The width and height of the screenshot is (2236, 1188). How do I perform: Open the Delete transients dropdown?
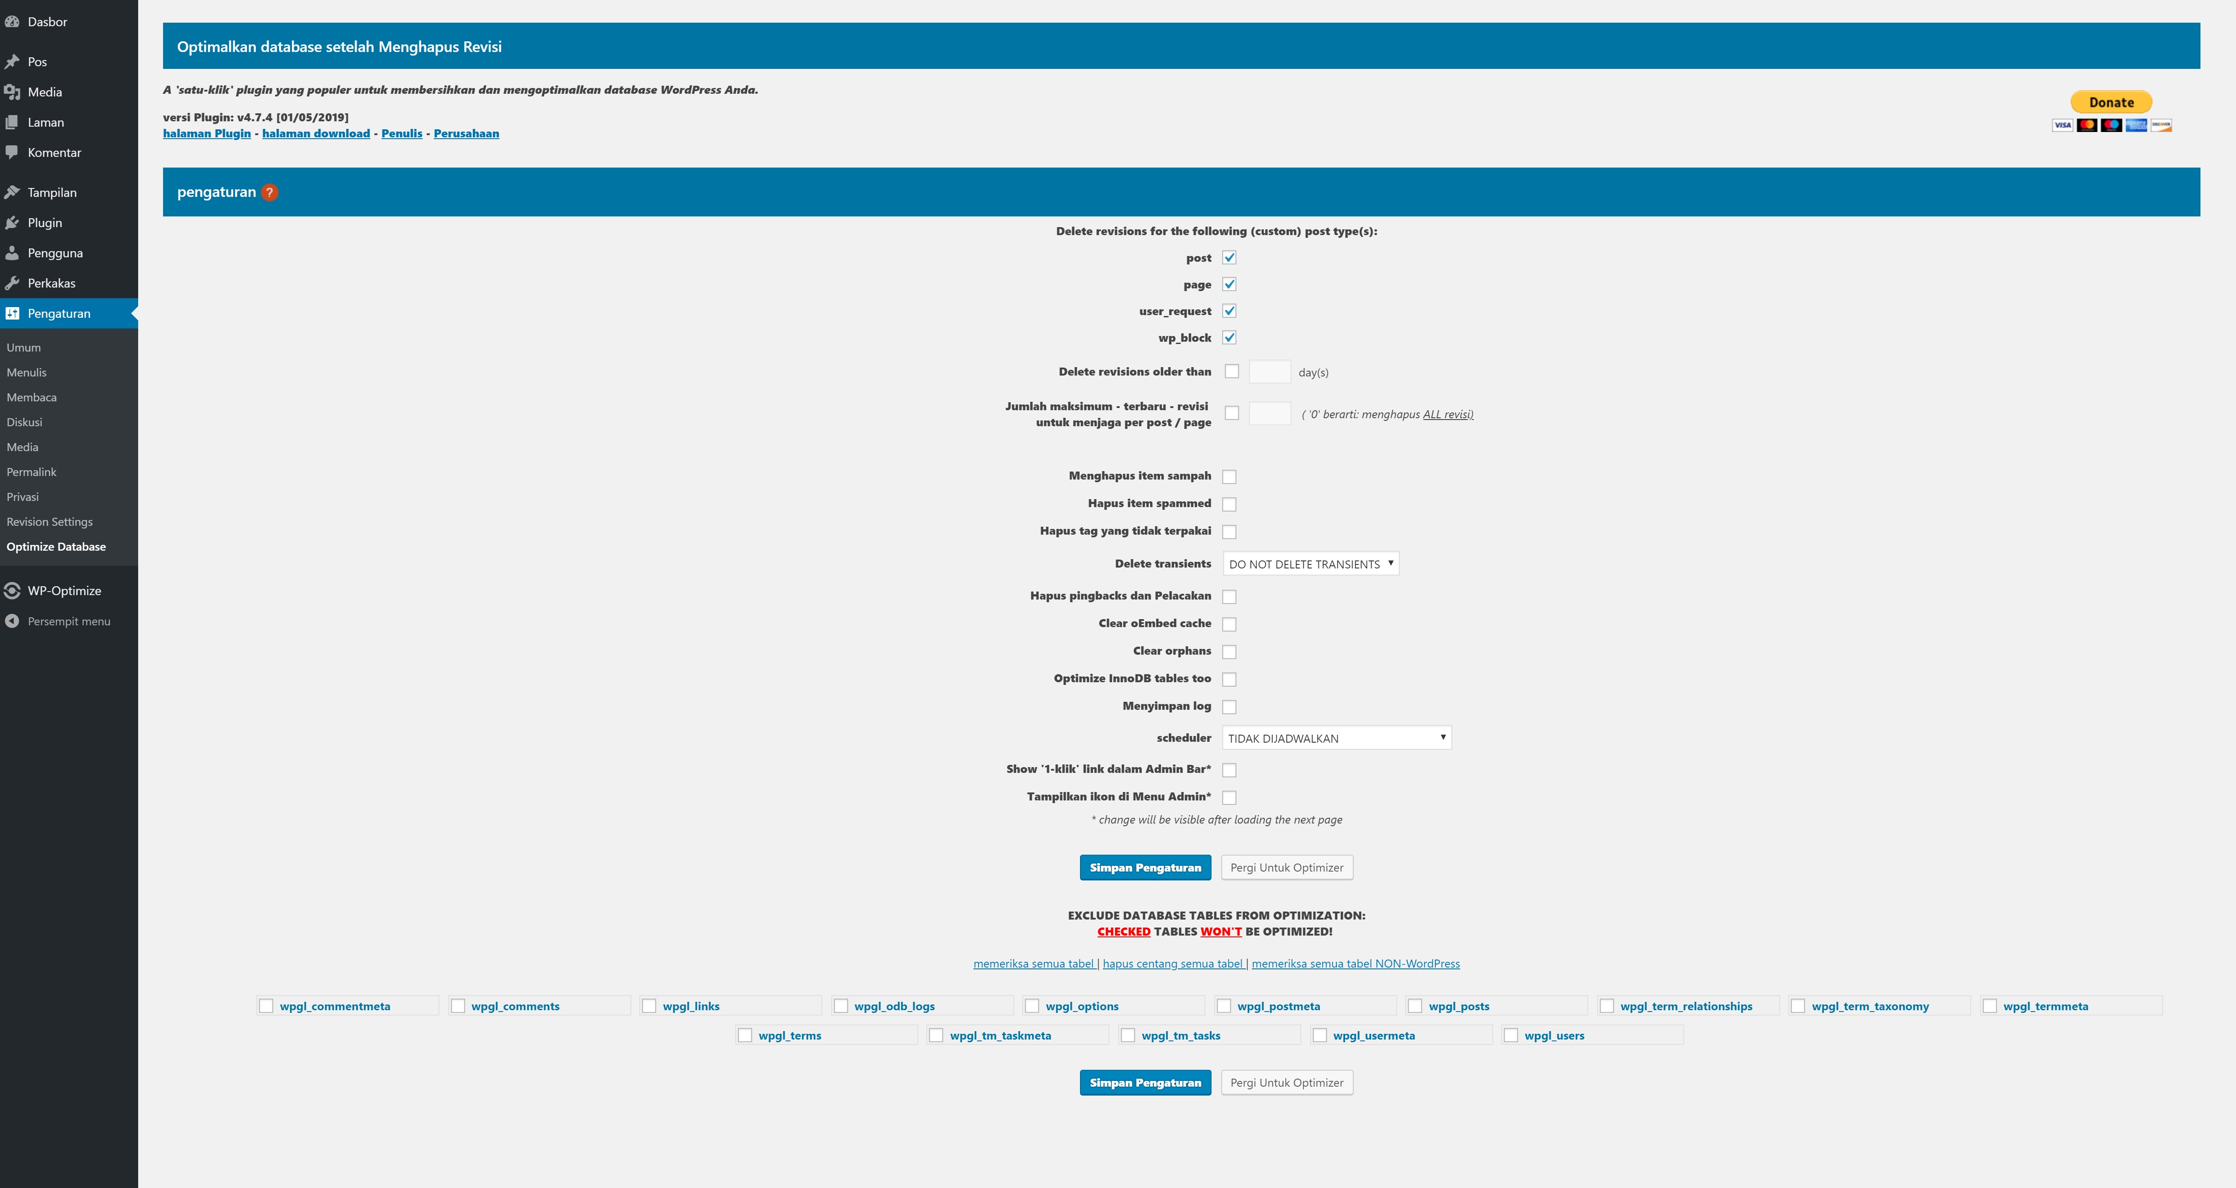click(1311, 564)
